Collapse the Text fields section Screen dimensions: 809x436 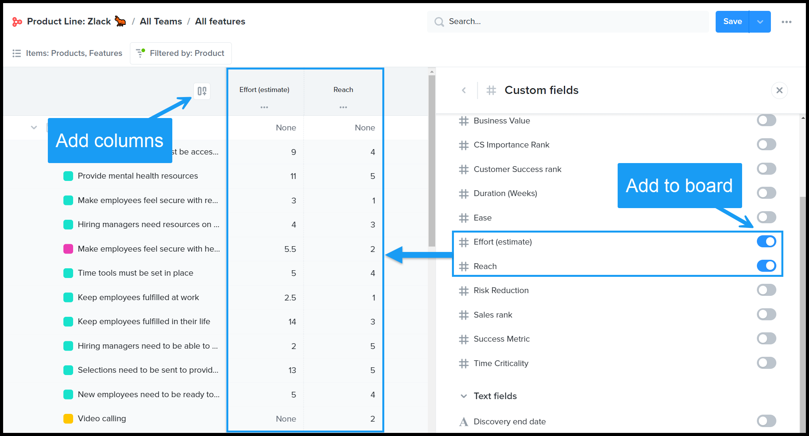pos(463,396)
